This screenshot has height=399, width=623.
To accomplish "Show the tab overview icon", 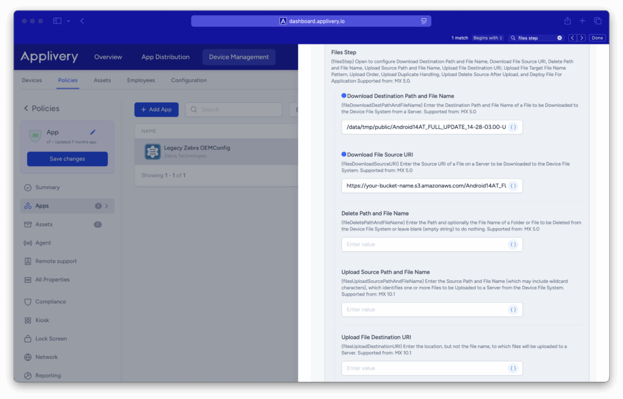I will (597, 21).
